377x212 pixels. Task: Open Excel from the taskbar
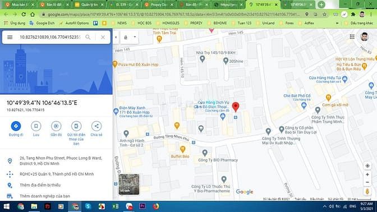pos(116,206)
